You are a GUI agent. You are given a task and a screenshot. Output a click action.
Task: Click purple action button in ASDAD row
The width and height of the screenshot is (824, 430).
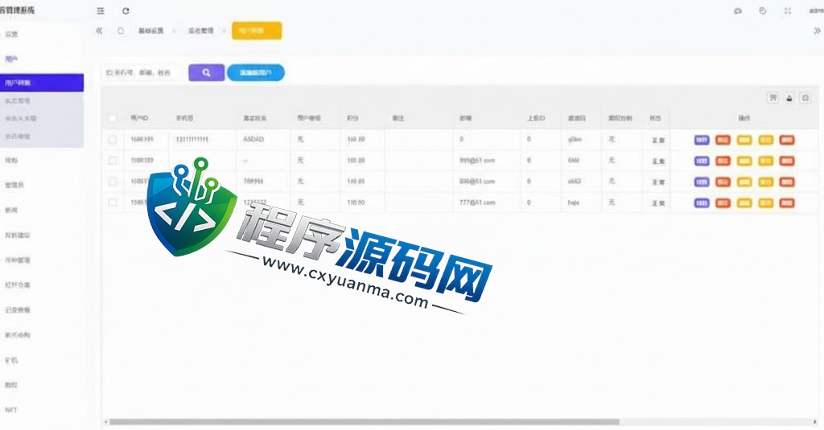[x=702, y=140]
